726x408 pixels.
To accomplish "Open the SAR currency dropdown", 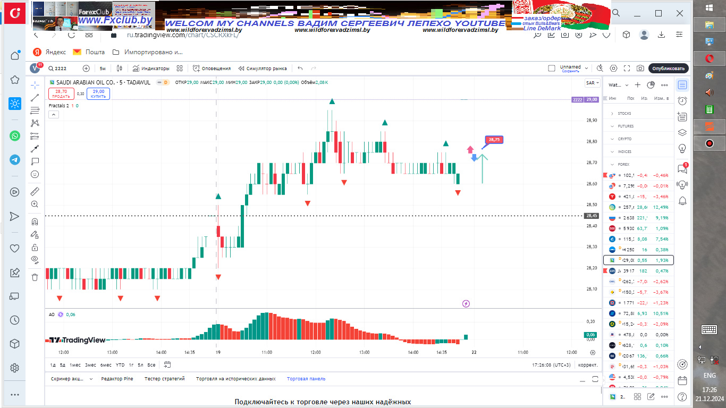I will 592,83.
